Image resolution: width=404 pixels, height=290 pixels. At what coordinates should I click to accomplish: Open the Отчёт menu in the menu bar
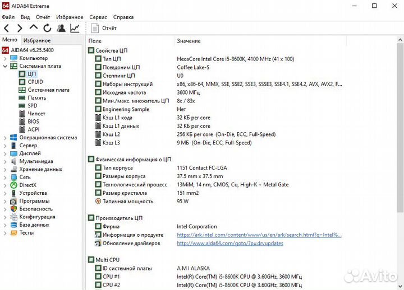(43, 17)
